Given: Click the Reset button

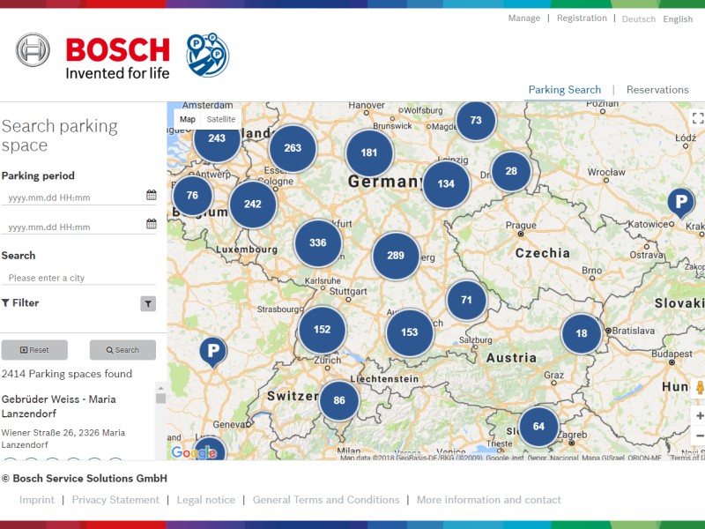Looking at the screenshot, I should point(34,349).
